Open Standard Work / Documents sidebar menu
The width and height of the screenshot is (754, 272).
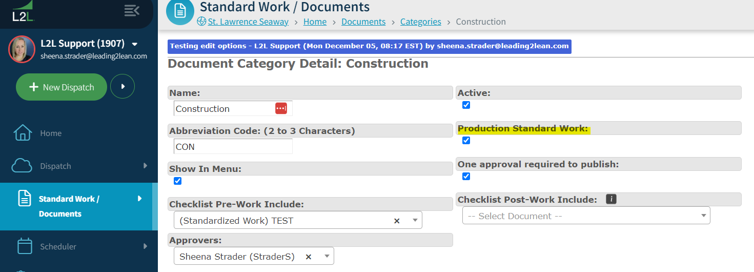(78, 206)
